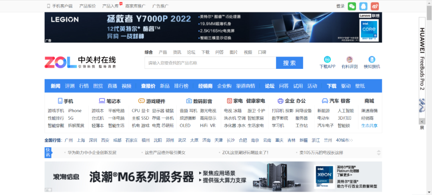Image resolution: width=432 pixels, height=195 pixels.
Task: Click the 快讯 news flash badge
Action: coord(48,153)
